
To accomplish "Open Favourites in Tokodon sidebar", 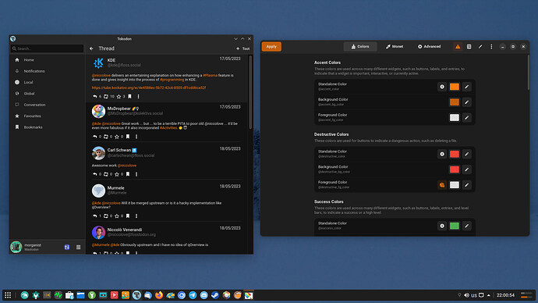I will coord(47,116).
